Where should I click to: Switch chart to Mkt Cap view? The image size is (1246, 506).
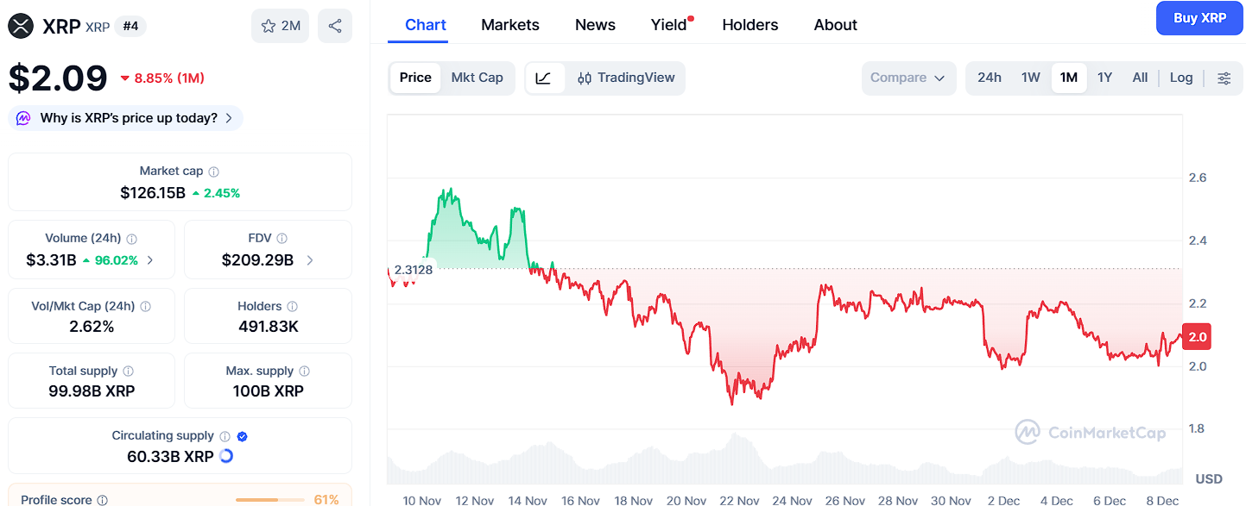tap(478, 78)
